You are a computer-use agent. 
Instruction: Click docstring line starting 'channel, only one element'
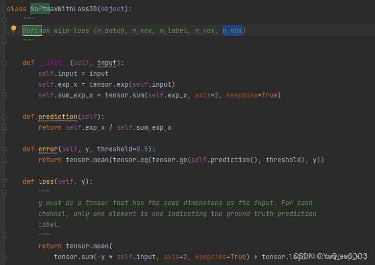pyautogui.click(x=177, y=214)
